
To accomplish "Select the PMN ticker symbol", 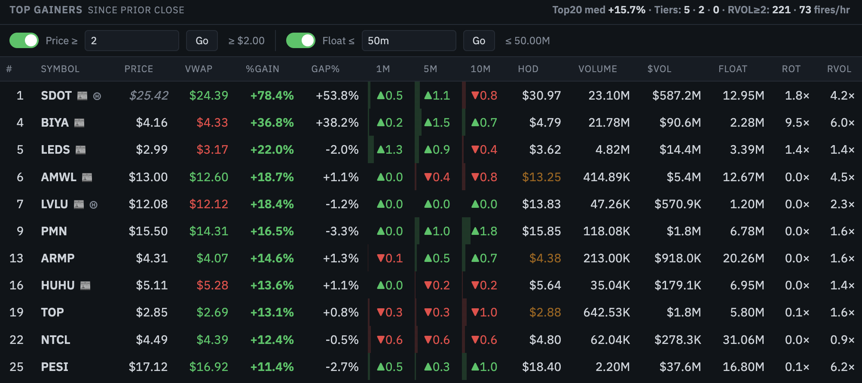I will pyautogui.click(x=54, y=231).
